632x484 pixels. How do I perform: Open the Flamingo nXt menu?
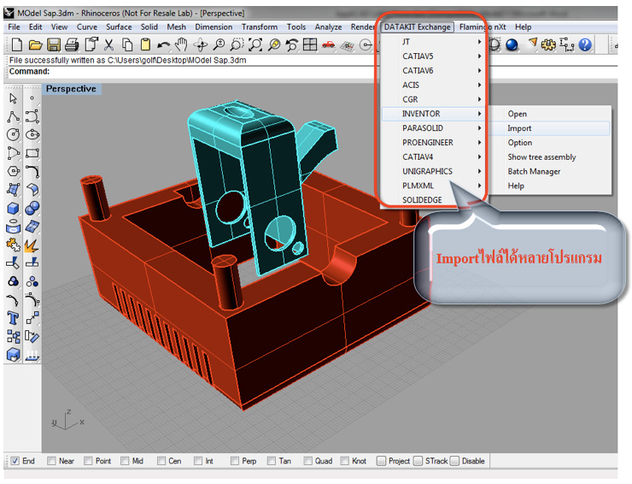click(483, 27)
